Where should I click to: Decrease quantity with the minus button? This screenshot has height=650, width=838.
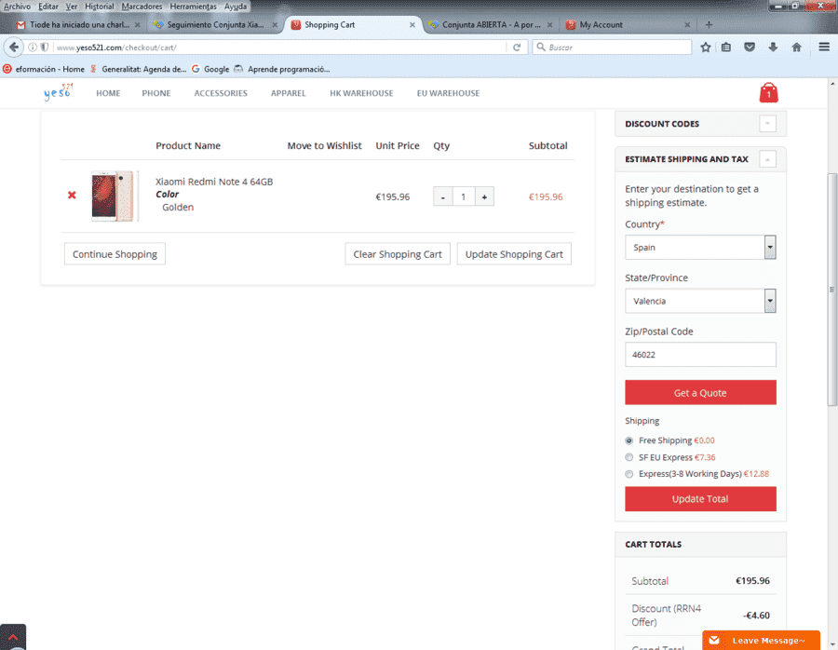442,196
